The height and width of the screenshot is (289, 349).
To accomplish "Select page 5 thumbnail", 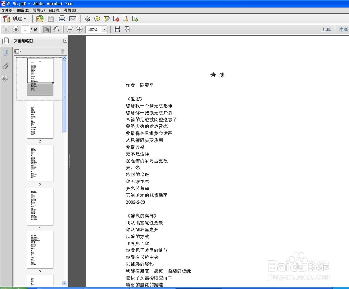I will 40,250.
